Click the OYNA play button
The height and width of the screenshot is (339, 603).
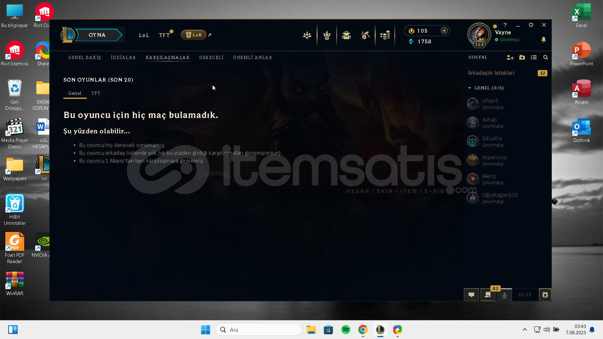tap(97, 35)
